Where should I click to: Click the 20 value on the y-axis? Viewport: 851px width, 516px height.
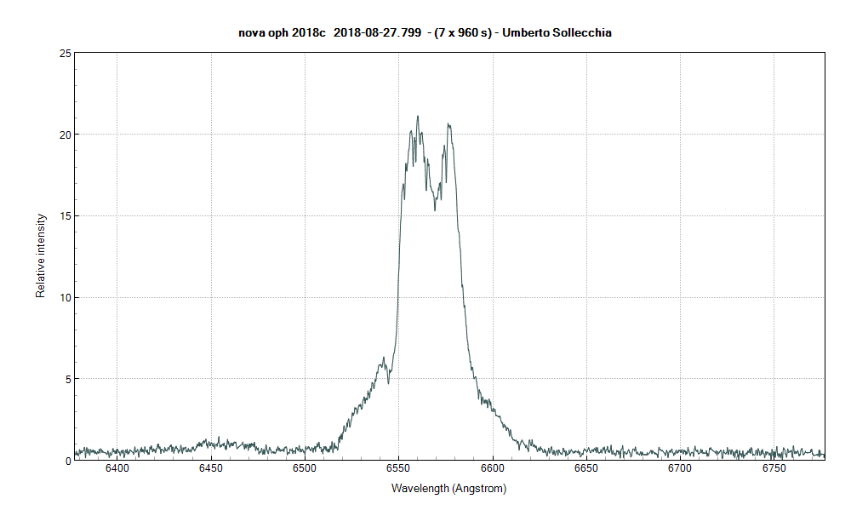tap(64, 135)
